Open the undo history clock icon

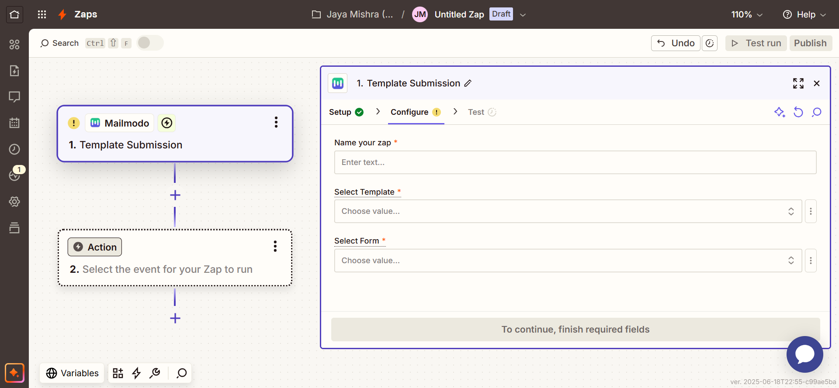(710, 43)
